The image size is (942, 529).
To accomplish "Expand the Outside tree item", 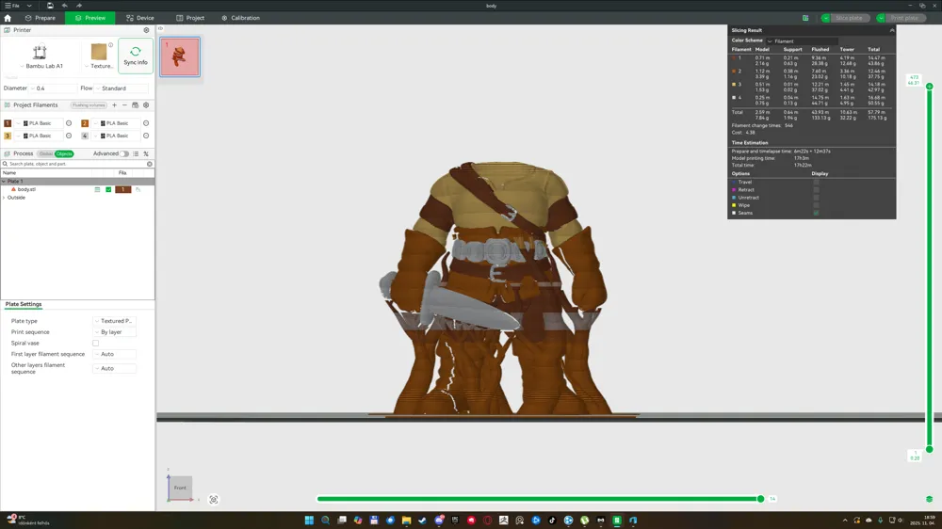I will point(4,198).
